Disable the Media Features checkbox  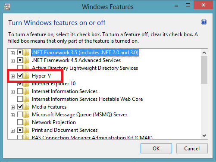click(x=20, y=106)
